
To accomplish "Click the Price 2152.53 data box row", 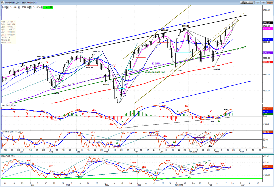I will click(8, 22).
